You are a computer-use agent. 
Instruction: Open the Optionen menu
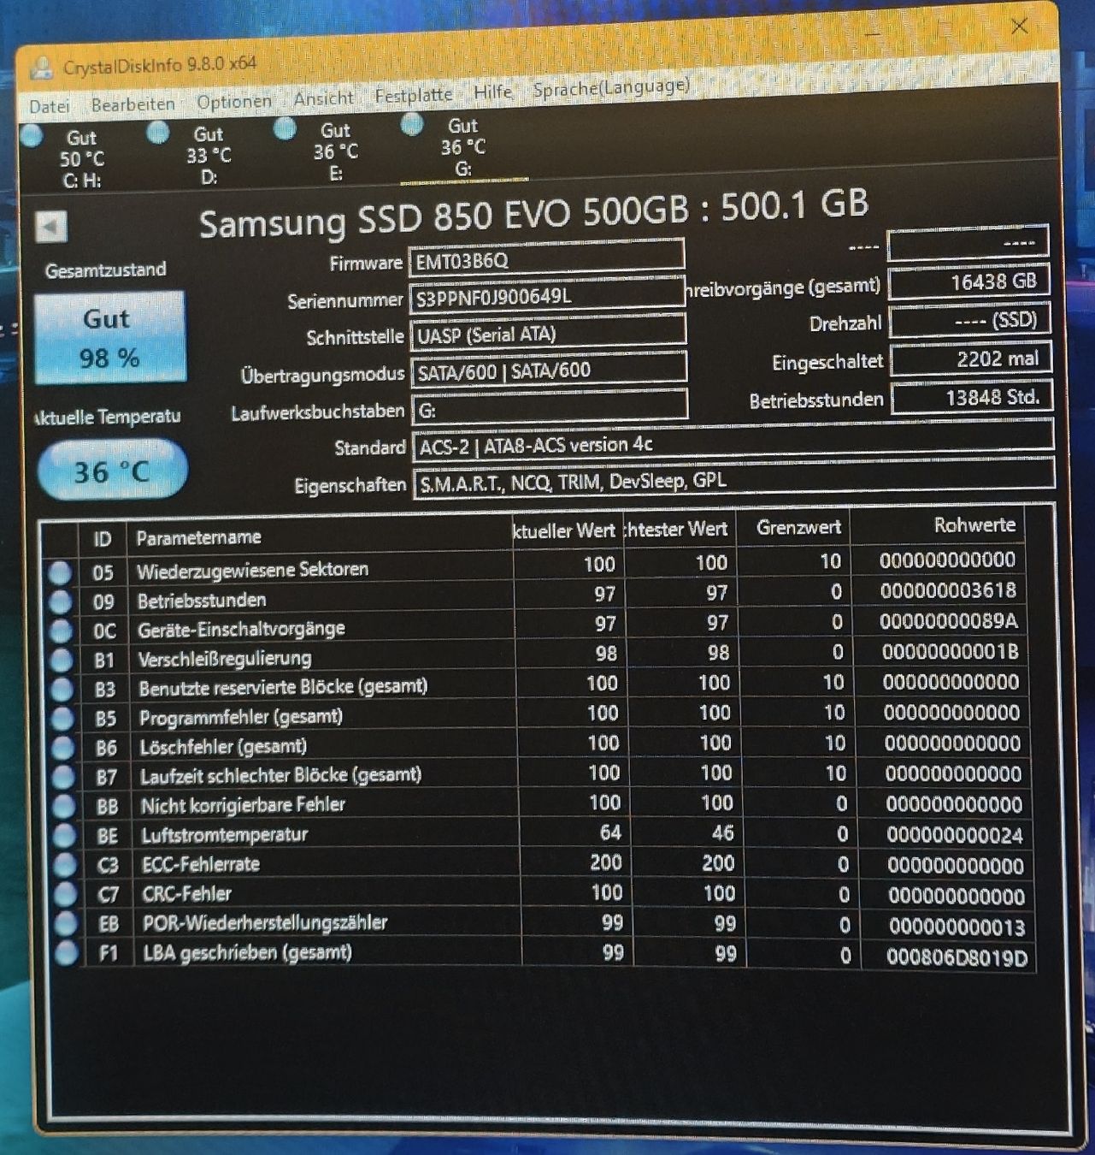233,102
